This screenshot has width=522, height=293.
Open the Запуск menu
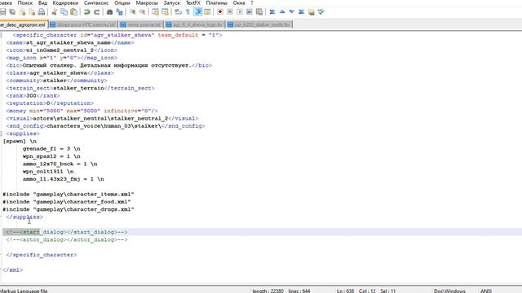pyautogui.click(x=172, y=3)
